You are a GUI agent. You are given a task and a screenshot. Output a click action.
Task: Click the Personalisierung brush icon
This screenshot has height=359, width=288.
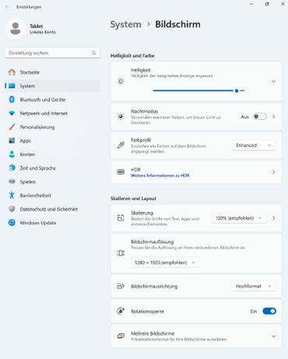click(x=12, y=127)
